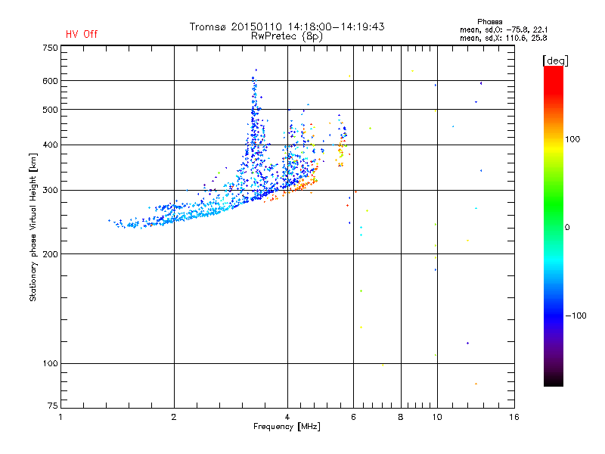Click the x-axis '2' tick label

[x=174, y=417]
